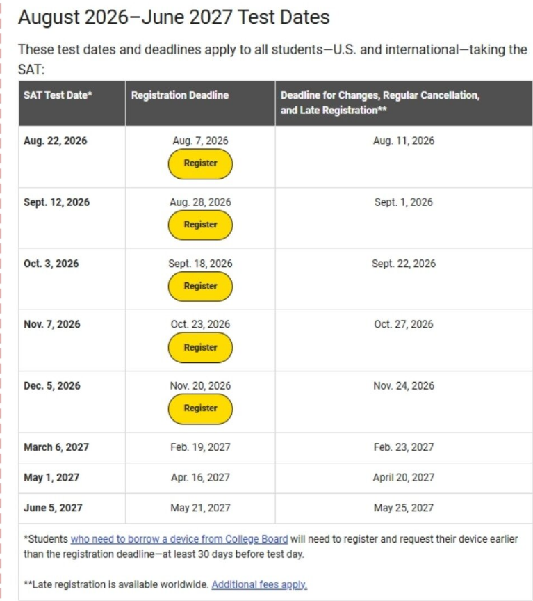Click the Nov. 7, 2026 test date
Viewport: 533px width, 601px height.
pos(52,324)
